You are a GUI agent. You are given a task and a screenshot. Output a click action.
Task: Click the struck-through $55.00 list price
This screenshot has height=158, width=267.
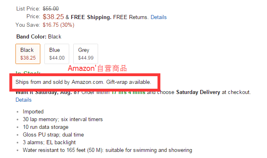click(51, 9)
